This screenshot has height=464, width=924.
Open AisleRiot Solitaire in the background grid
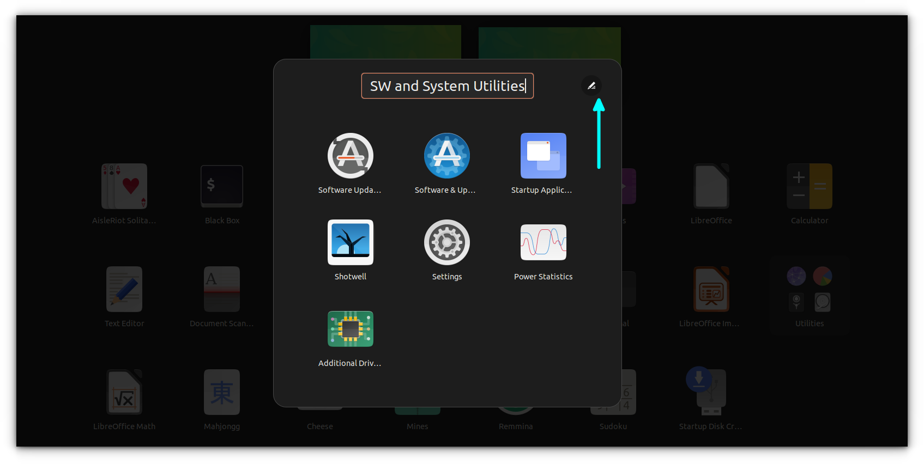pos(124,186)
